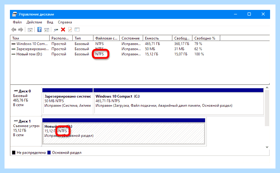280x173 pixels.
Task: Click the 62 % free cell
Action: (198, 49)
